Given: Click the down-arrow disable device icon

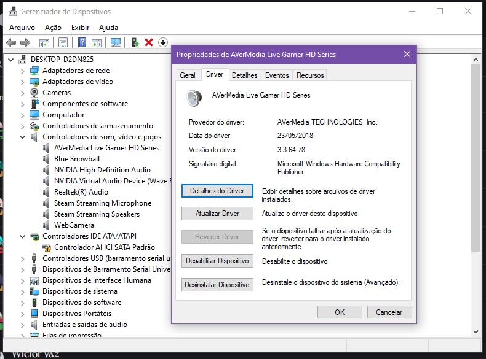Looking at the screenshot, I should pyautogui.click(x=163, y=42).
